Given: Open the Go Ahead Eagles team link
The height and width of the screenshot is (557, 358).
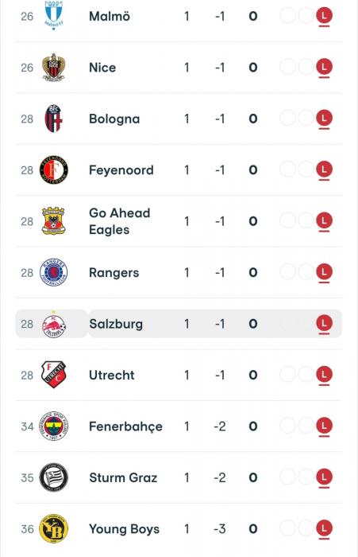Looking at the screenshot, I should pyautogui.click(x=119, y=221).
